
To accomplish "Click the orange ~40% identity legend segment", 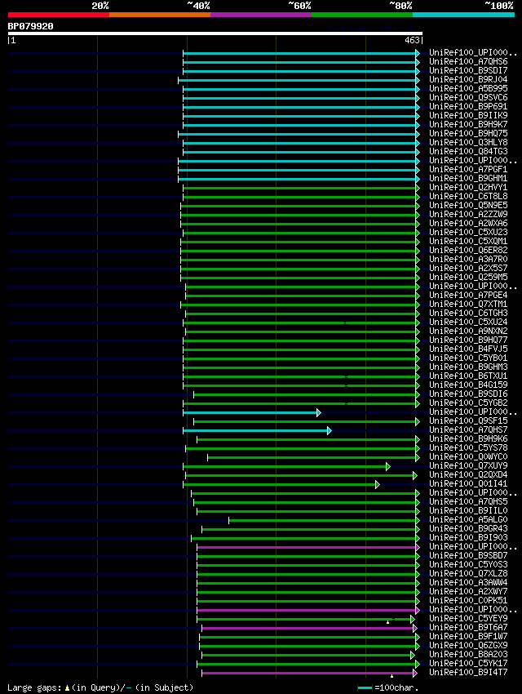I will [160, 15].
